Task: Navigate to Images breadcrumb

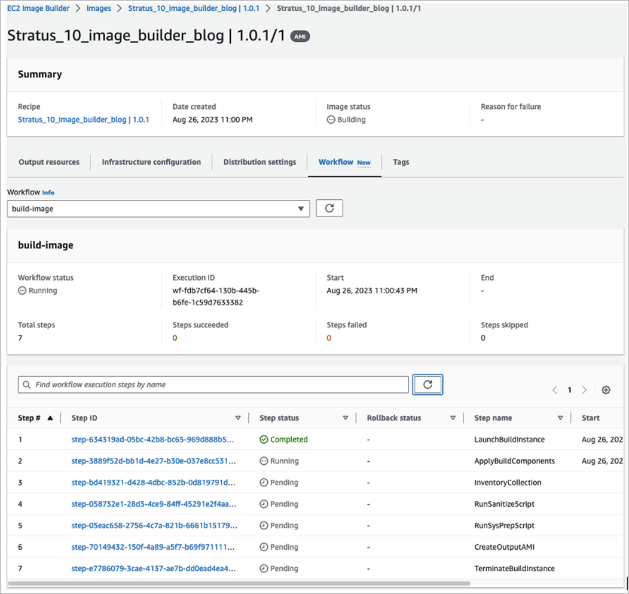Action: pos(99,8)
